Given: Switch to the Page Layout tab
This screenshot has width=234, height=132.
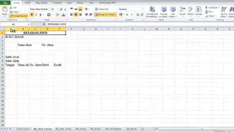Looking at the screenshot, I should click(x=41, y=3).
